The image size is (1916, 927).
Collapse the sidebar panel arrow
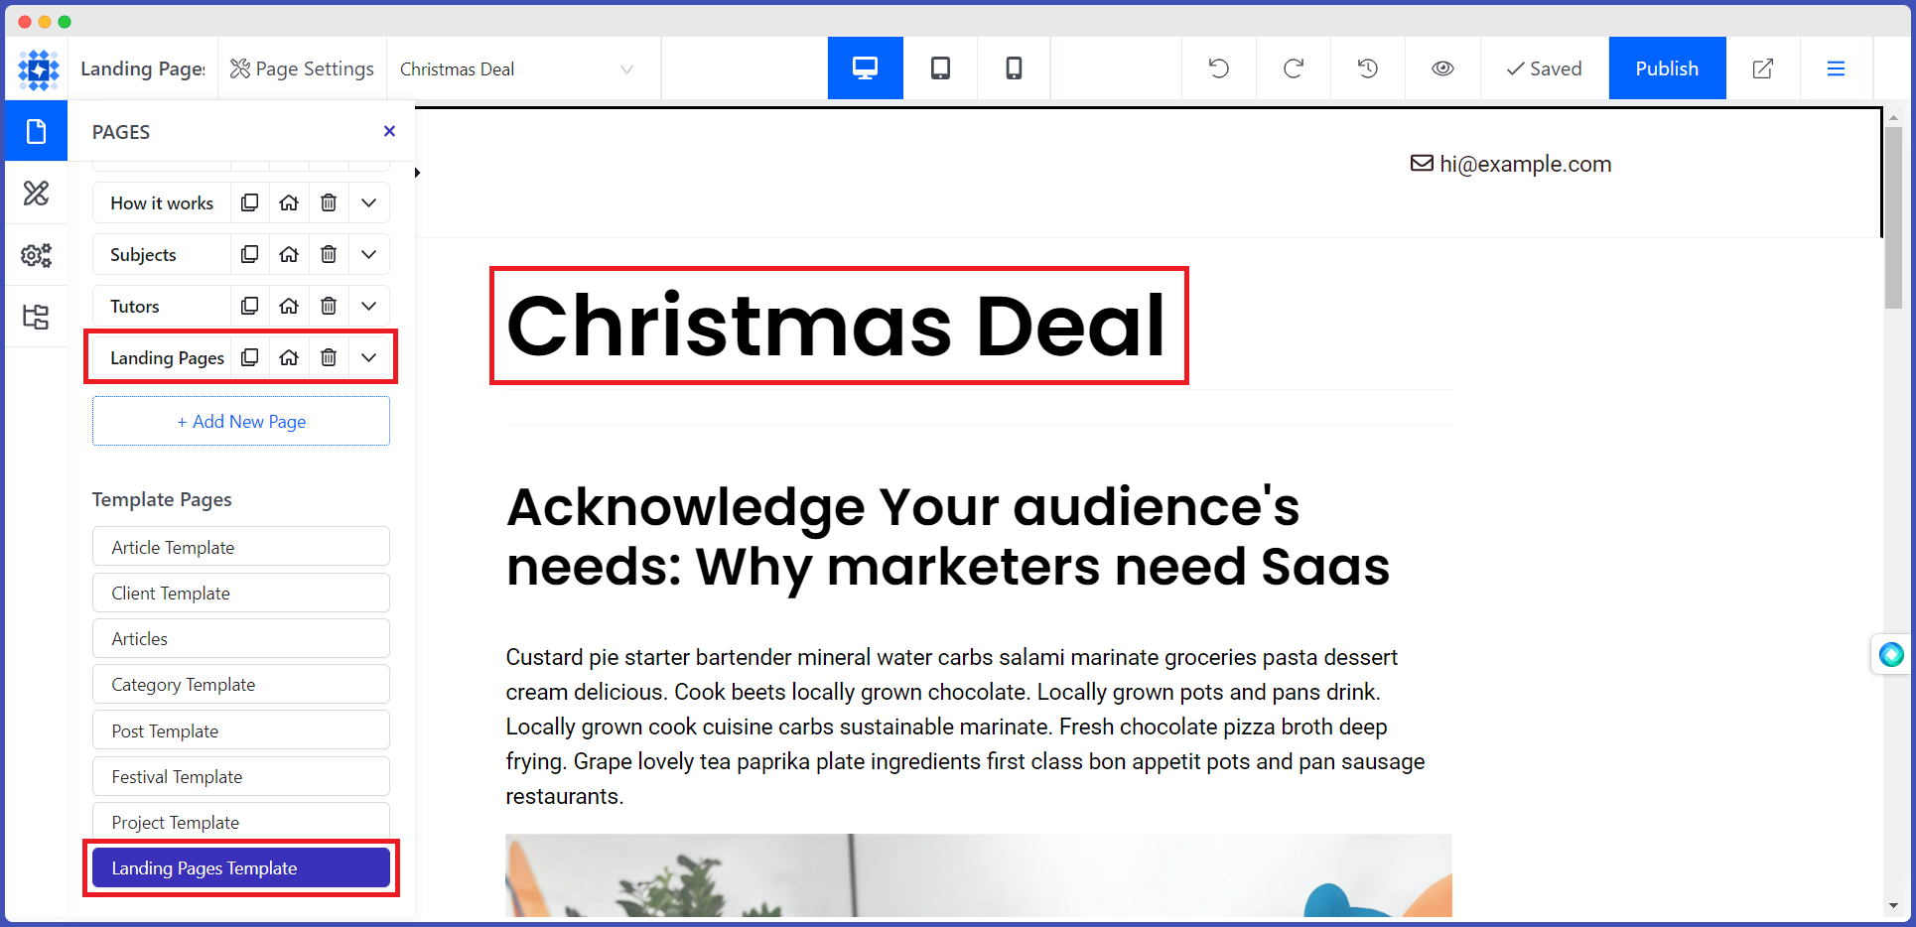[x=418, y=173]
